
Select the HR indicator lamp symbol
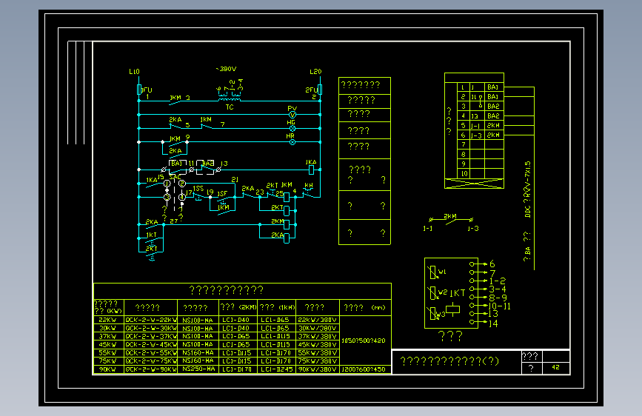(x=292, y=142)
